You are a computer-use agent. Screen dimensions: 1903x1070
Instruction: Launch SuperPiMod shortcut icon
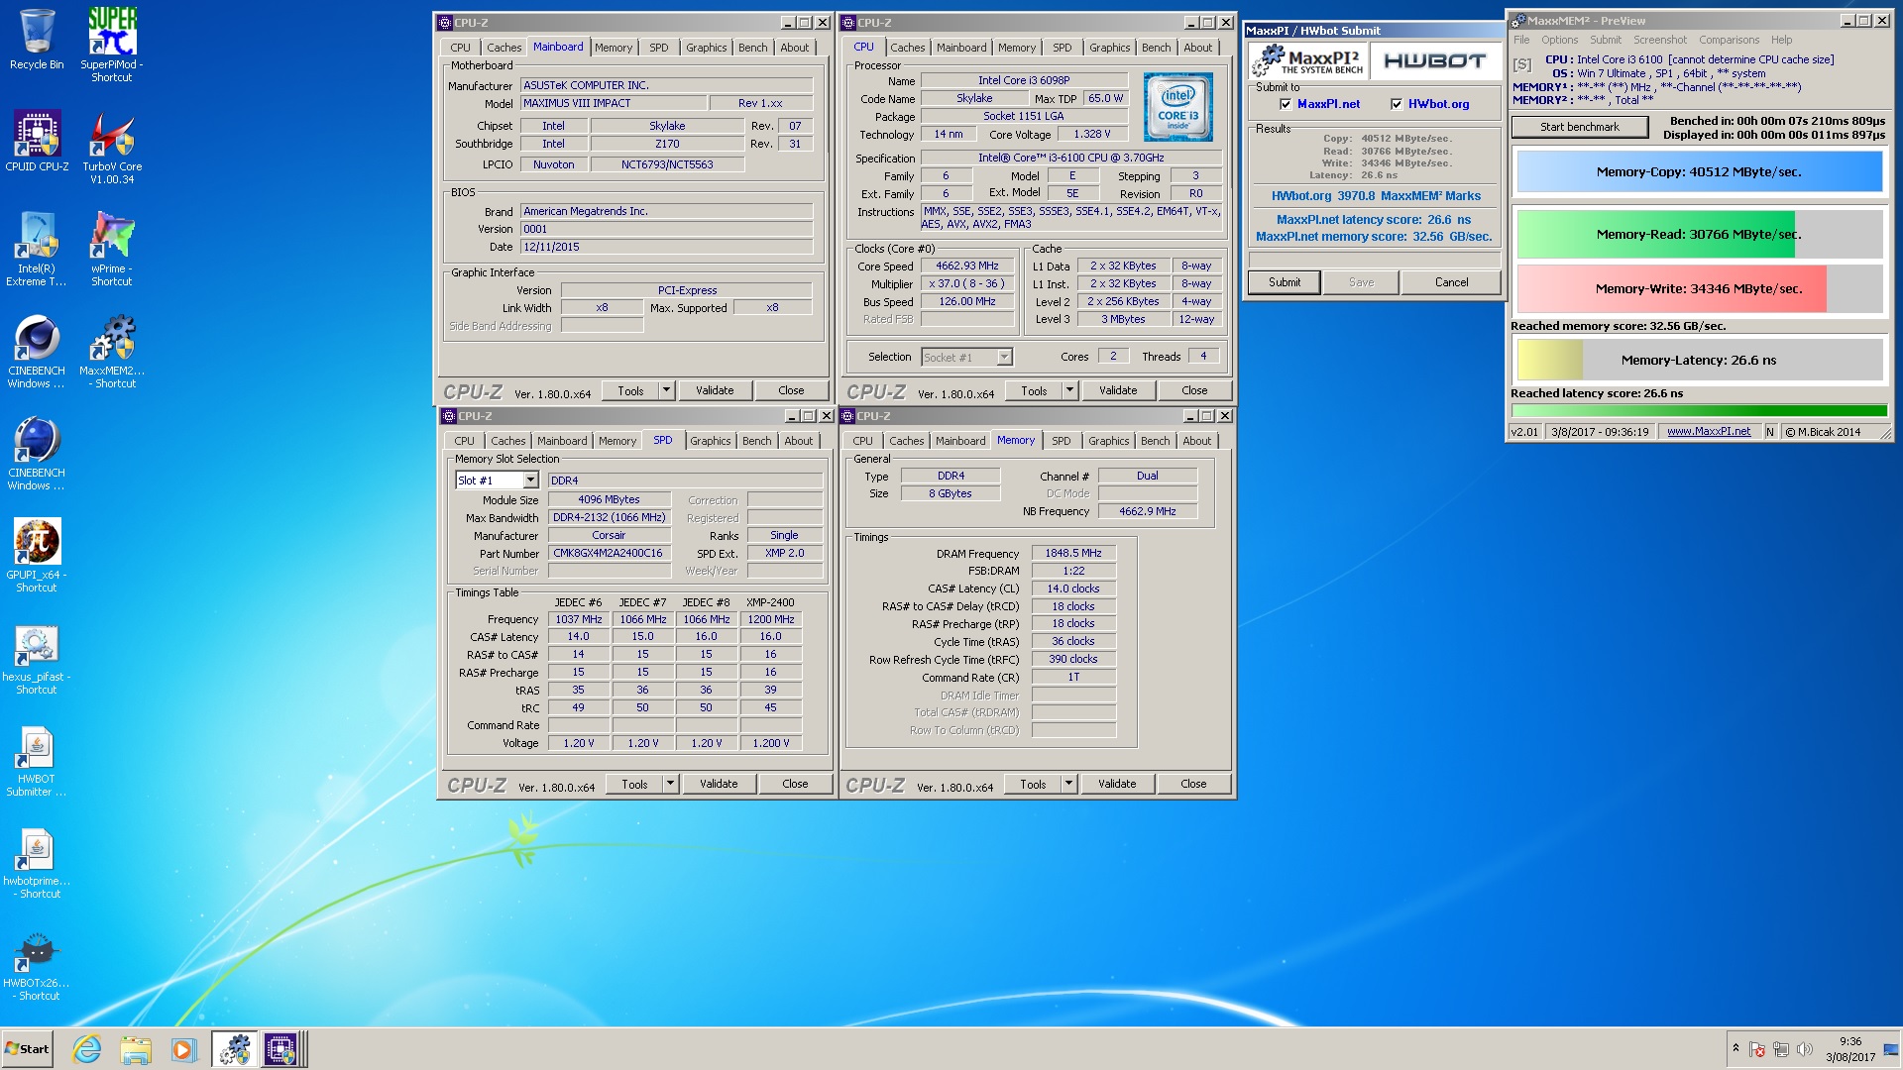[112, 44]
